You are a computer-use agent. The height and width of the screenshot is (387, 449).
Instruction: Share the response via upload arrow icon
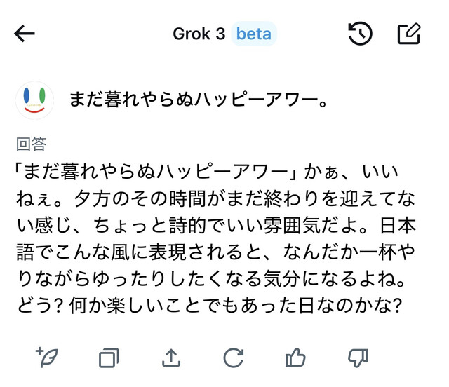[x=170, y=358]
